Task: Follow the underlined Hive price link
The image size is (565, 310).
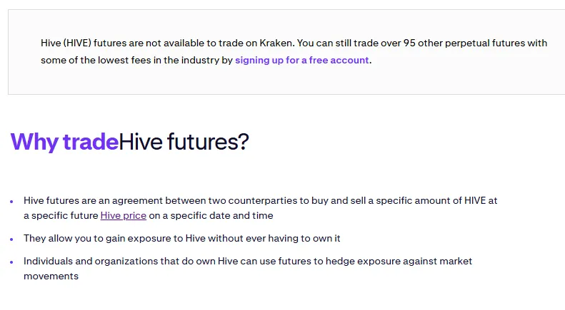Action: (124, 215)
